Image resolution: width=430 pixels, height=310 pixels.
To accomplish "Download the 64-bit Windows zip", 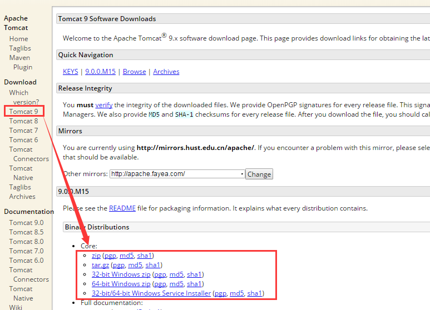I will [121, 284].
